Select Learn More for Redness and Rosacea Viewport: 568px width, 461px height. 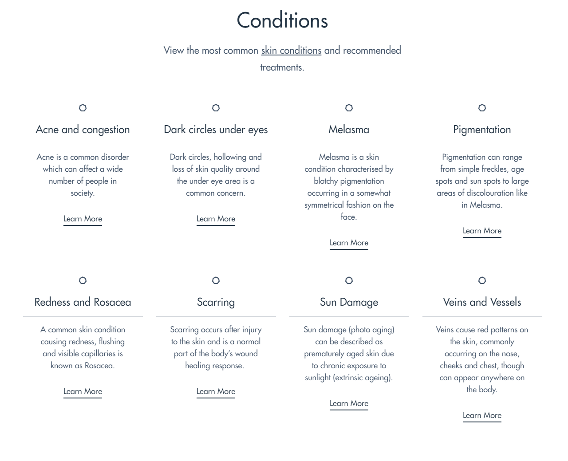pyautogui.click(x=83, y=391)
